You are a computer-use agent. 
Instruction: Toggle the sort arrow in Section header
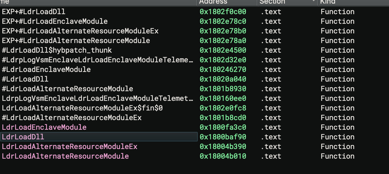[x=314, y=2]
